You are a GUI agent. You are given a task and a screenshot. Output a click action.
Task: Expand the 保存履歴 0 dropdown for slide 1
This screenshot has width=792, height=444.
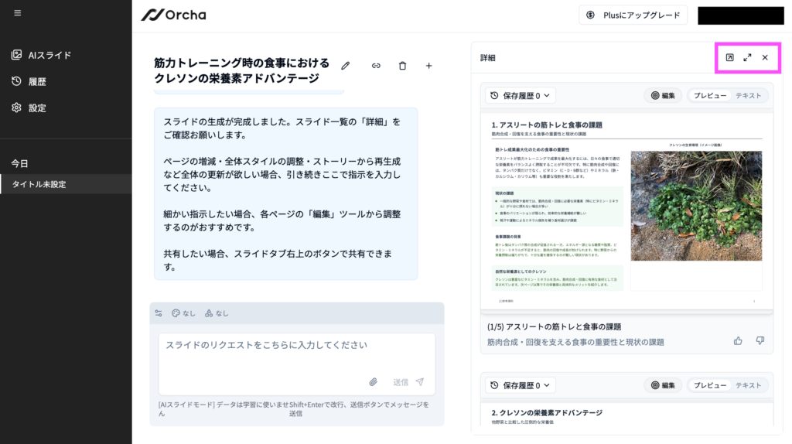(521, 95)
